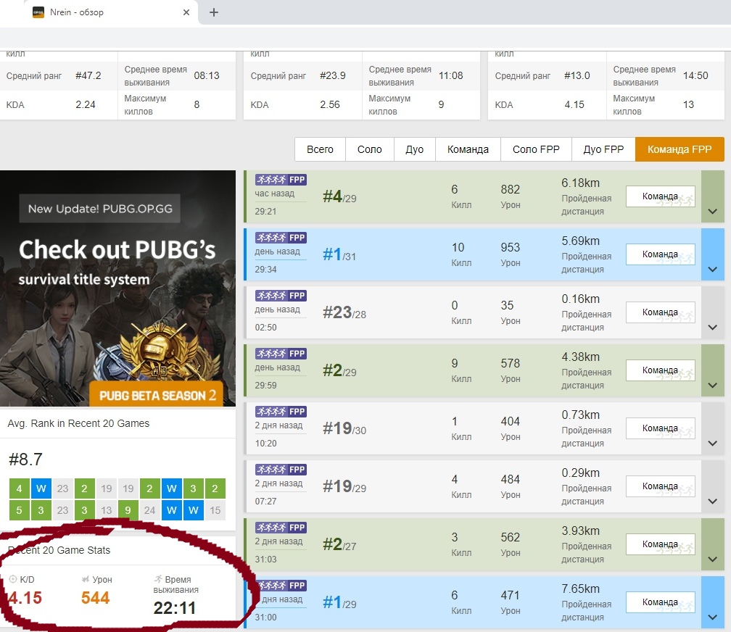731x632 pixels.
Task: Expand the #19/30 match row chevron
Action: (712, 443)
